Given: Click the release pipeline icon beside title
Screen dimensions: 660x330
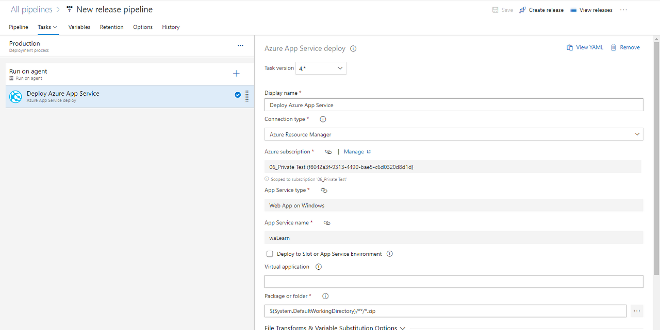Looking at the screenshot, I should click(70, 9).
